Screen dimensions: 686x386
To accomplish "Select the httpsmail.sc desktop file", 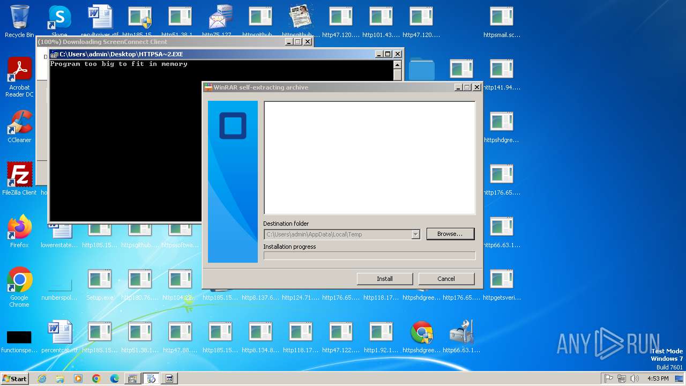I will (x=502, y=21).
